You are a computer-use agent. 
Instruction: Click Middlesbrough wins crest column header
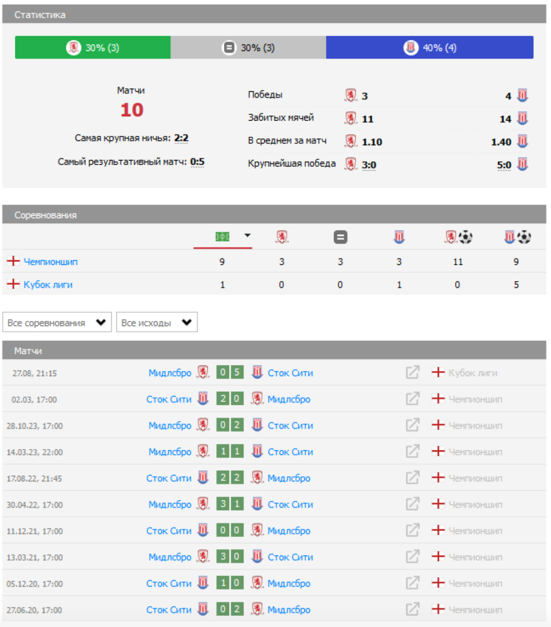[282, 237]
